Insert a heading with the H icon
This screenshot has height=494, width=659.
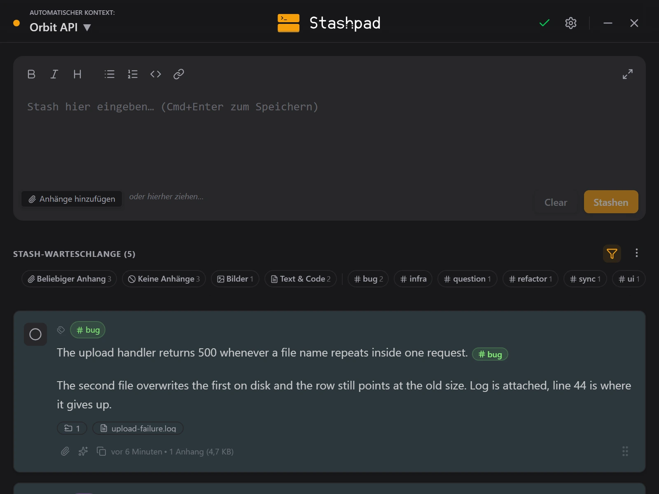[77, 74]
